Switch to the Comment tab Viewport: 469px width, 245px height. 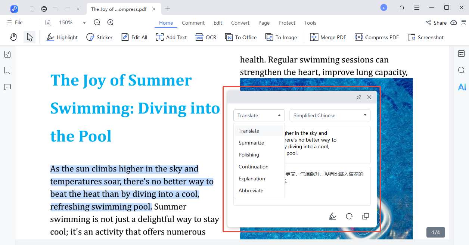coord(193,23)
